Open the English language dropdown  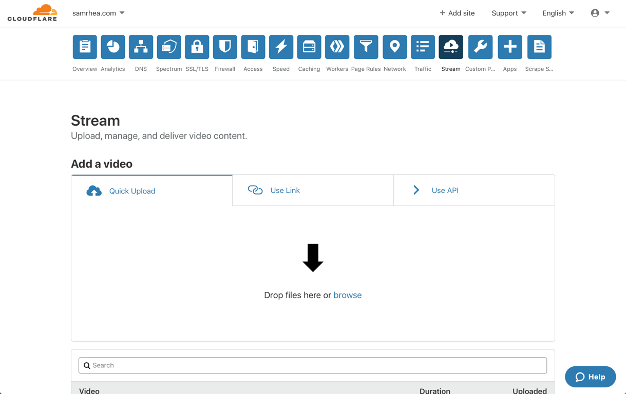[x=558, y=13]
